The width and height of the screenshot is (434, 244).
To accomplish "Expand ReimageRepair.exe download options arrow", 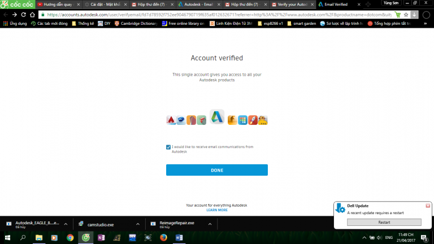I will tap(210, 224).
